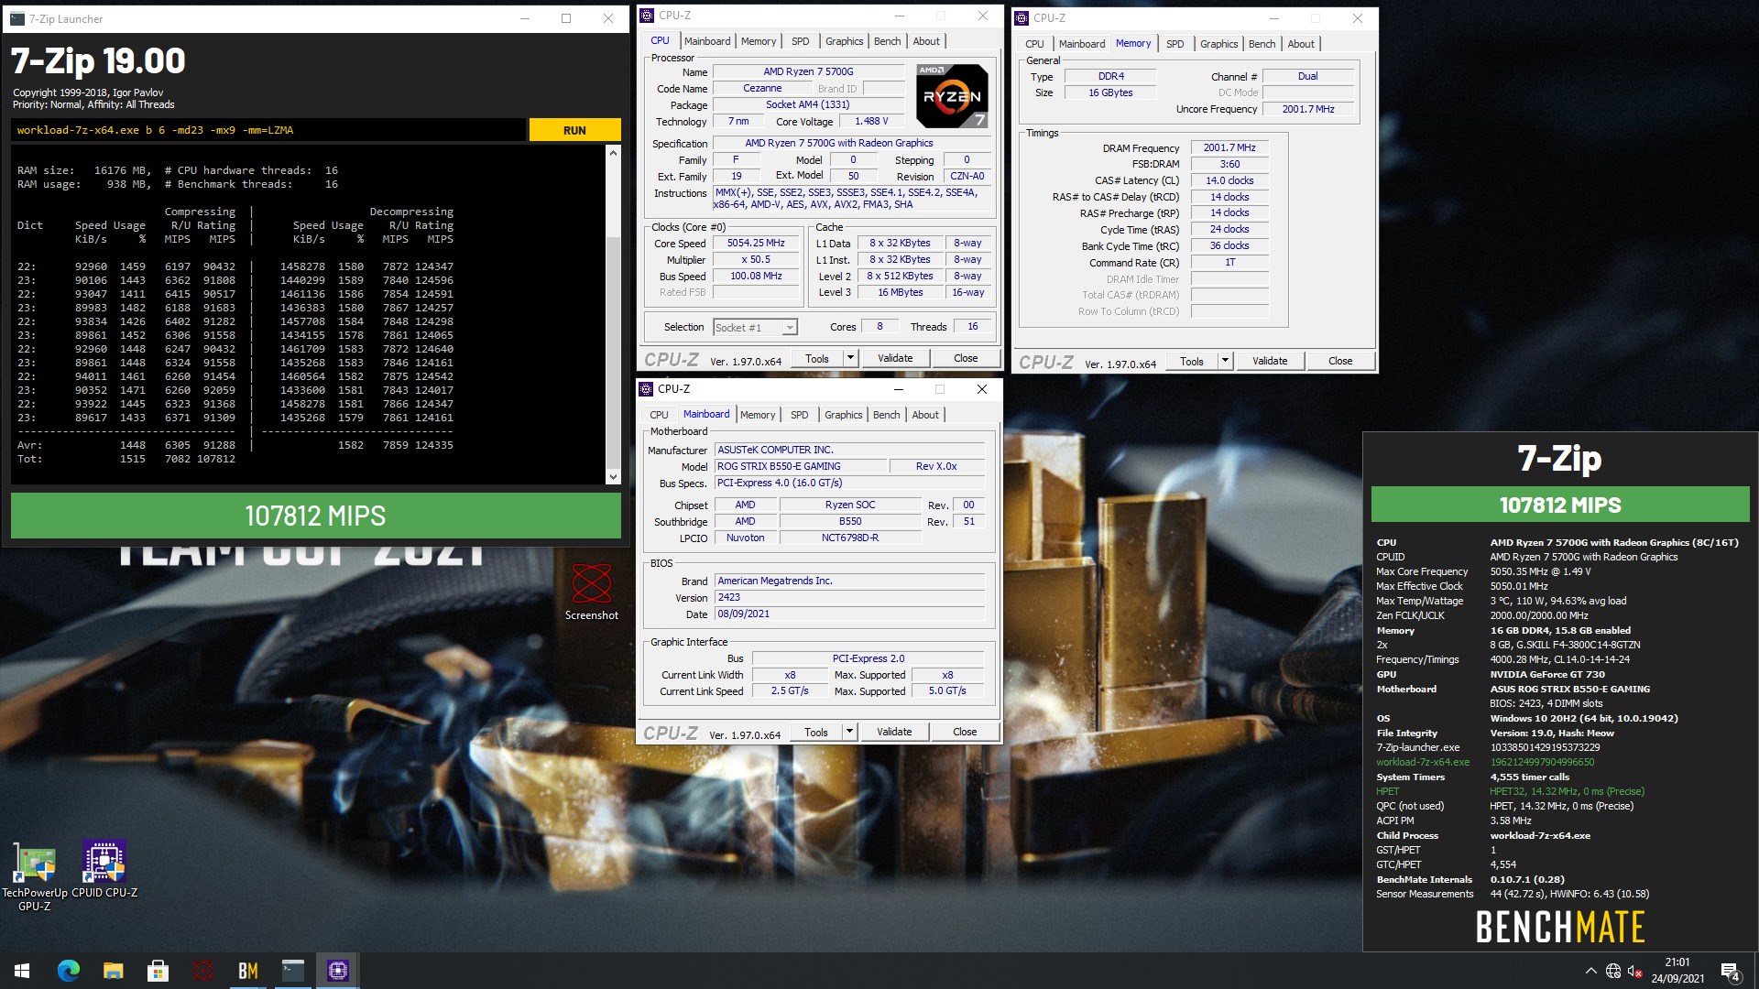Click the green 107812 MIPS result bar in launcher
Screen dimensions: 1759x989
pos(315,516)
